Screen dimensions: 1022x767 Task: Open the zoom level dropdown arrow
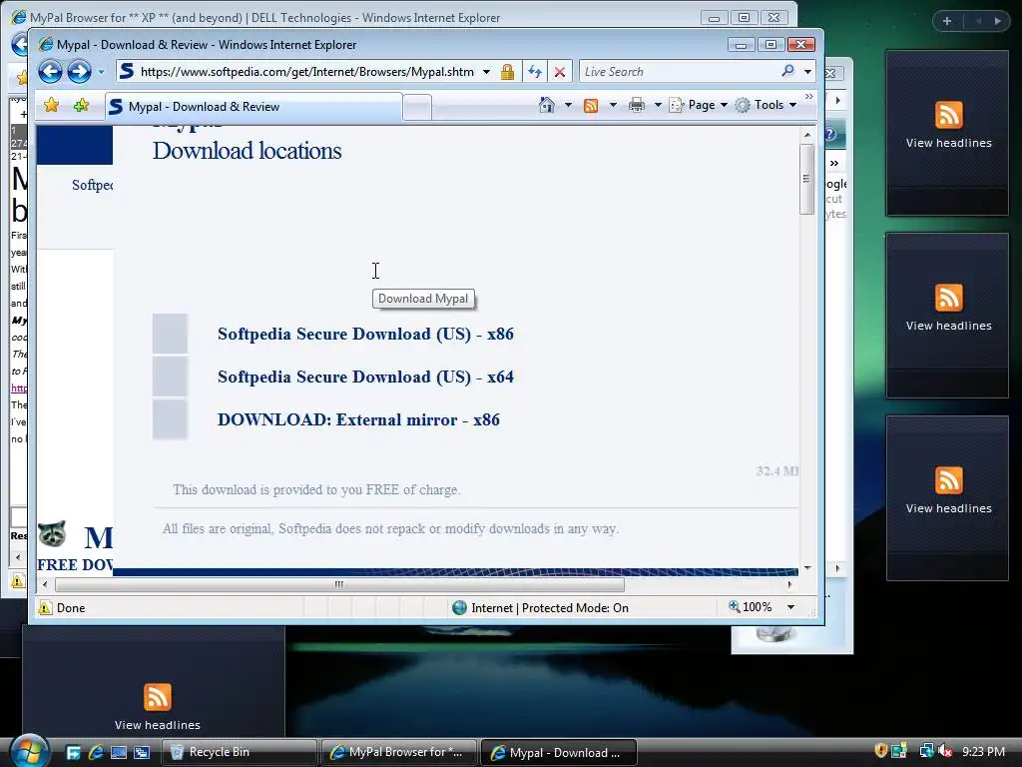click(790, 607)
